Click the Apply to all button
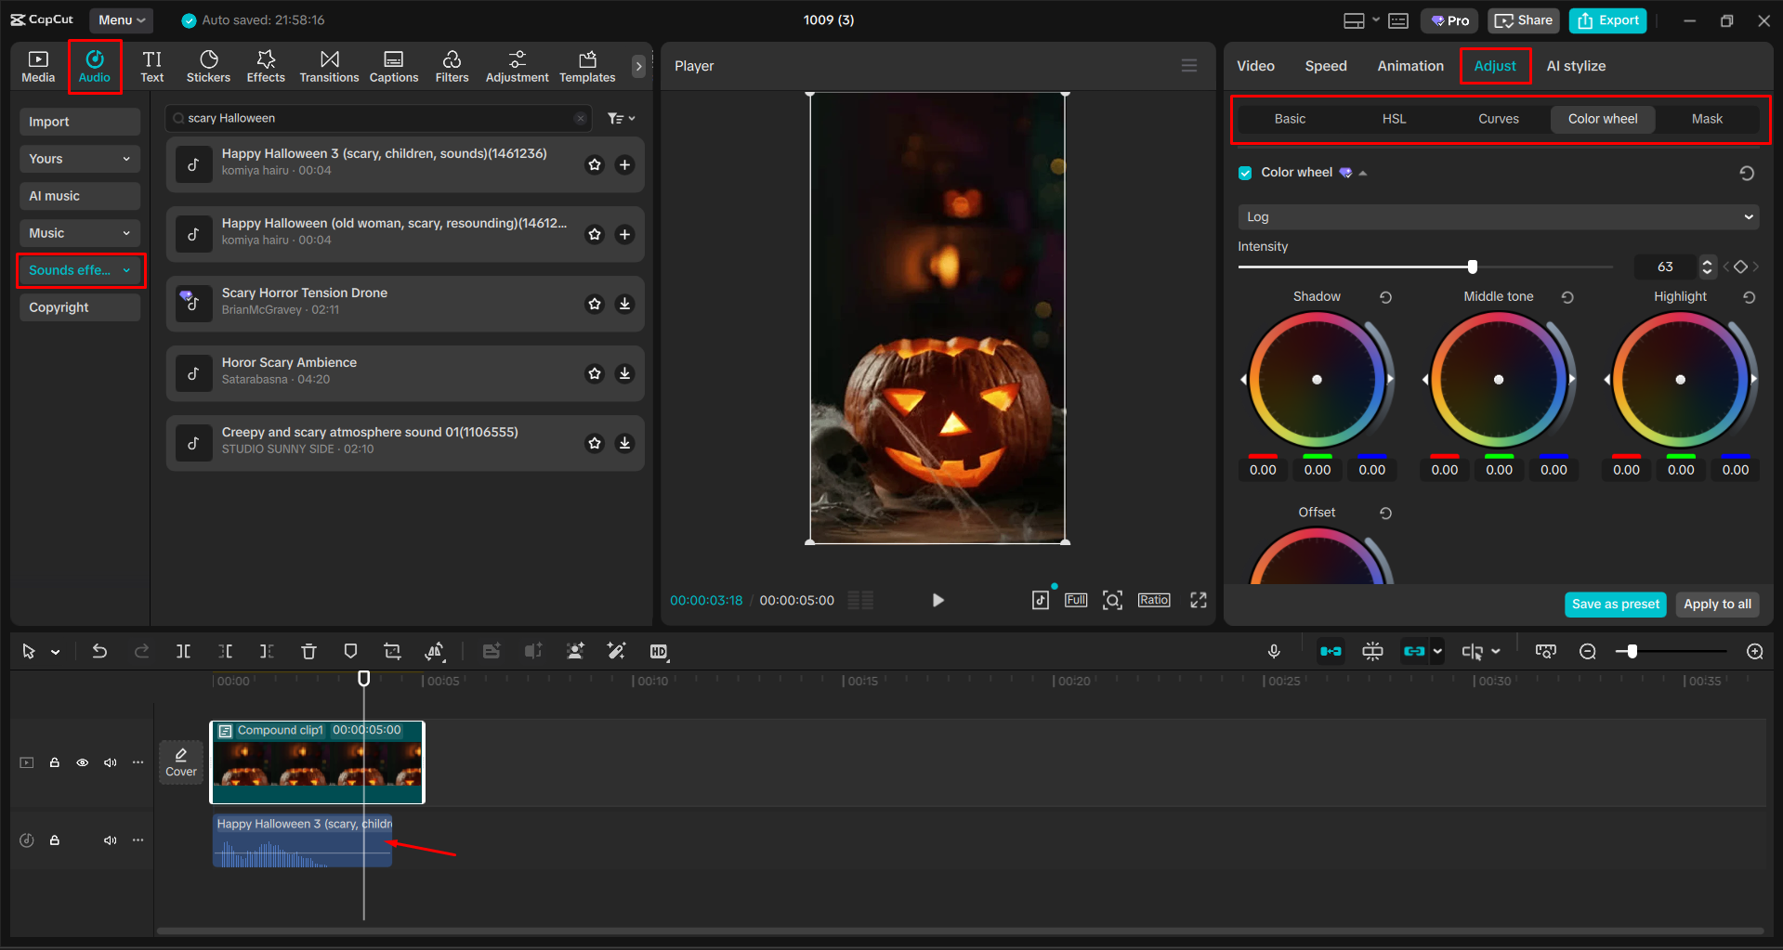The height and width of the screenshot is (950, 1783). [x=1716, y=604]
